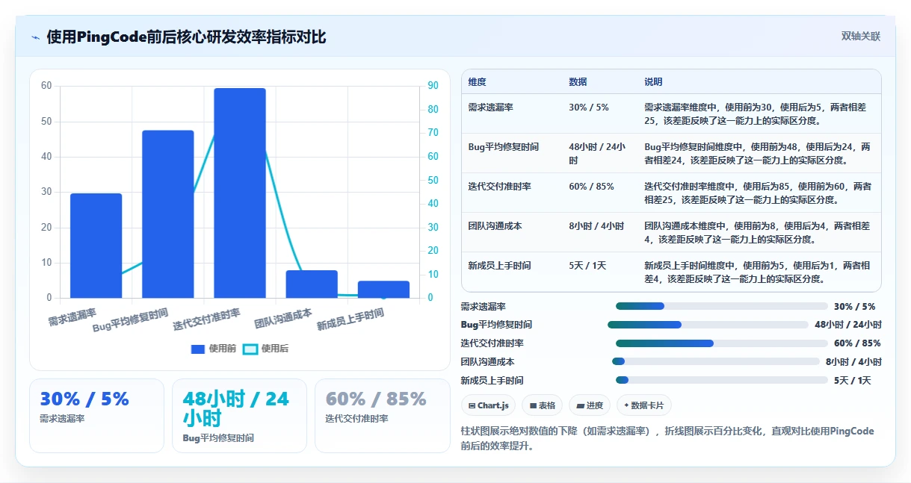Click the 使用后 cyan legend swatch

pyautogui.click(x=250, y=349)
